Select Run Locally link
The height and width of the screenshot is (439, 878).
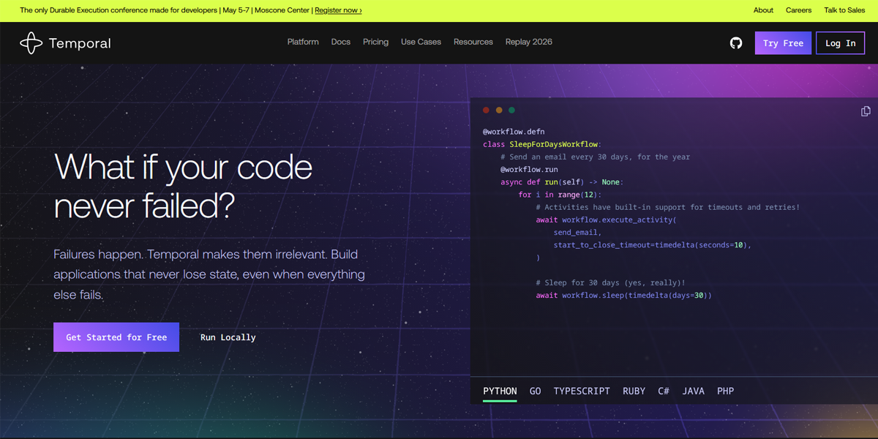(228, 337)
